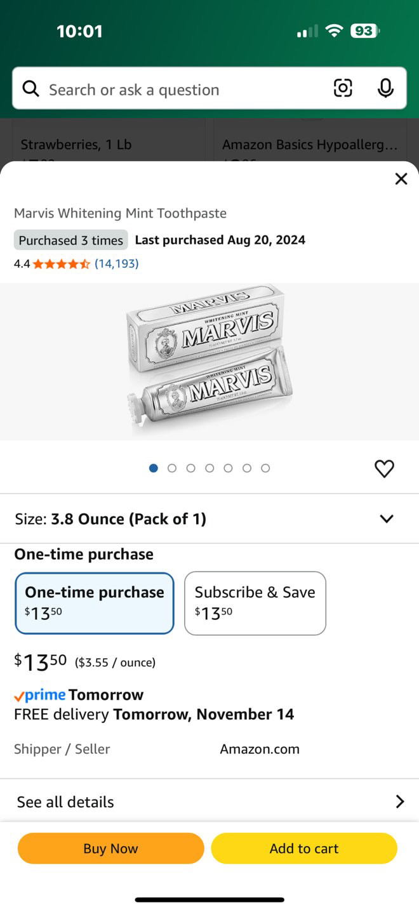Tap the Marvis toothpaste product image
This screenshot has height=910, width=419.
pos(209,360)
